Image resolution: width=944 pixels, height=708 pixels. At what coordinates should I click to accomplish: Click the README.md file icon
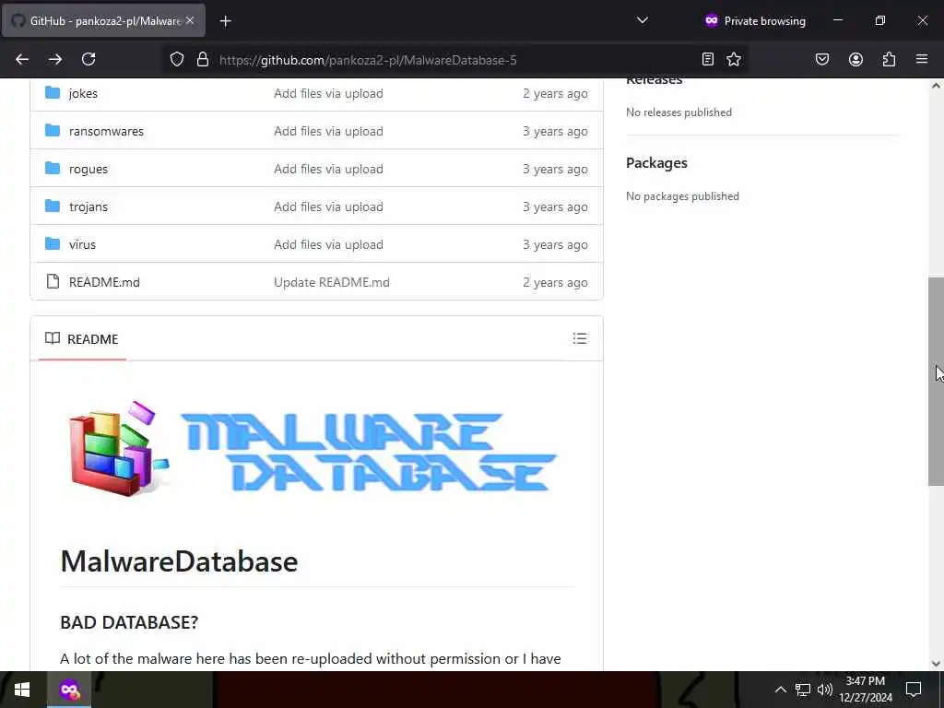(x=53, y=282)
